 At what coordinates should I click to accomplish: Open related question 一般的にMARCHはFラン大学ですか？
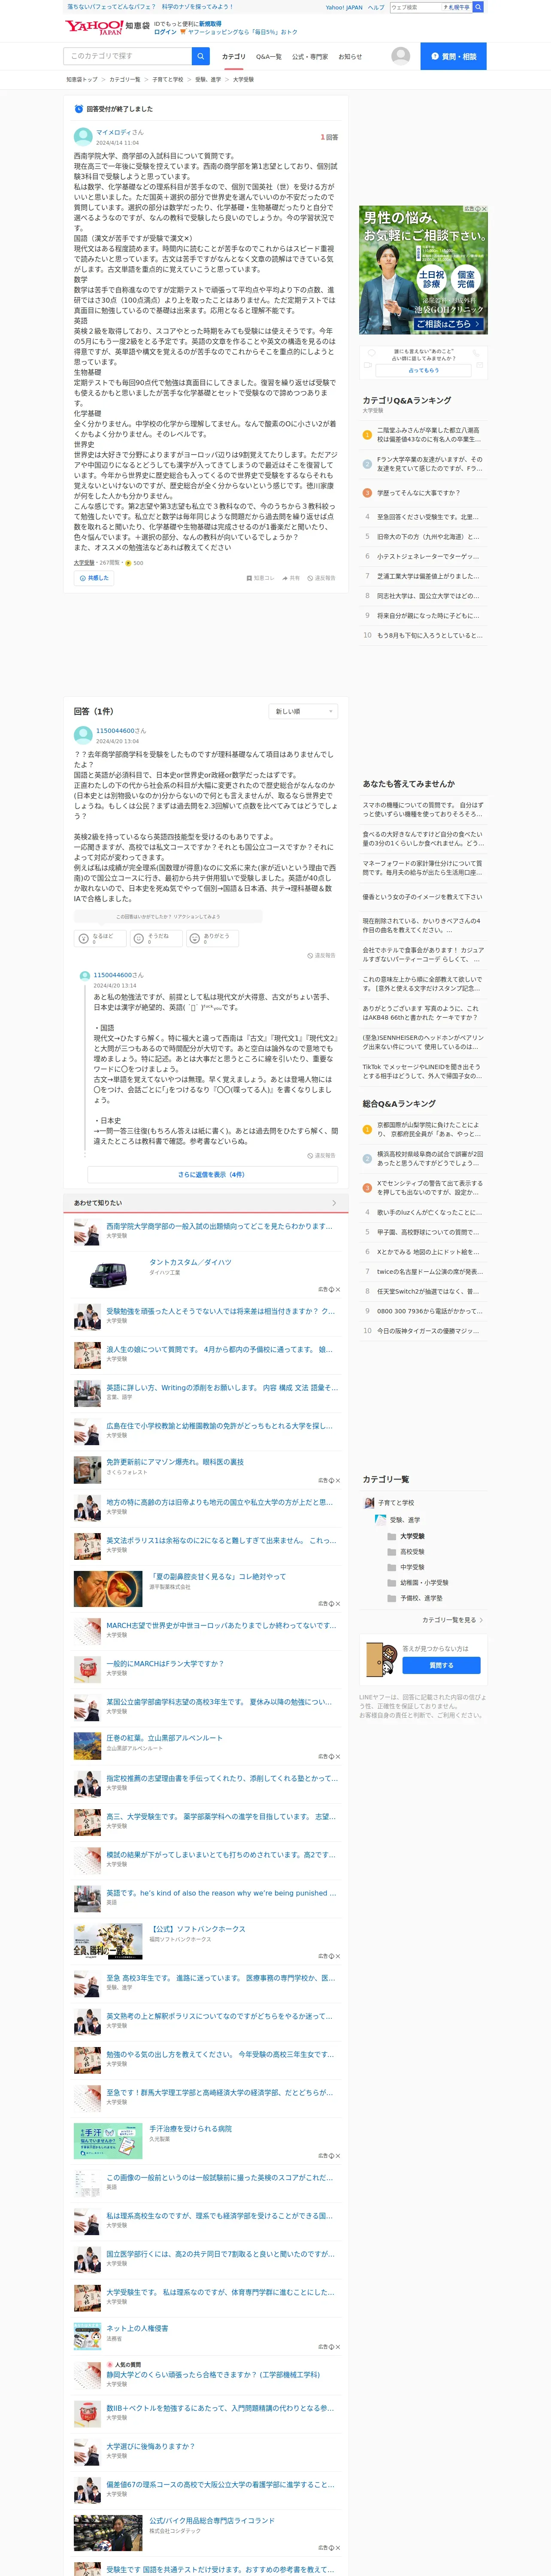165,1664
